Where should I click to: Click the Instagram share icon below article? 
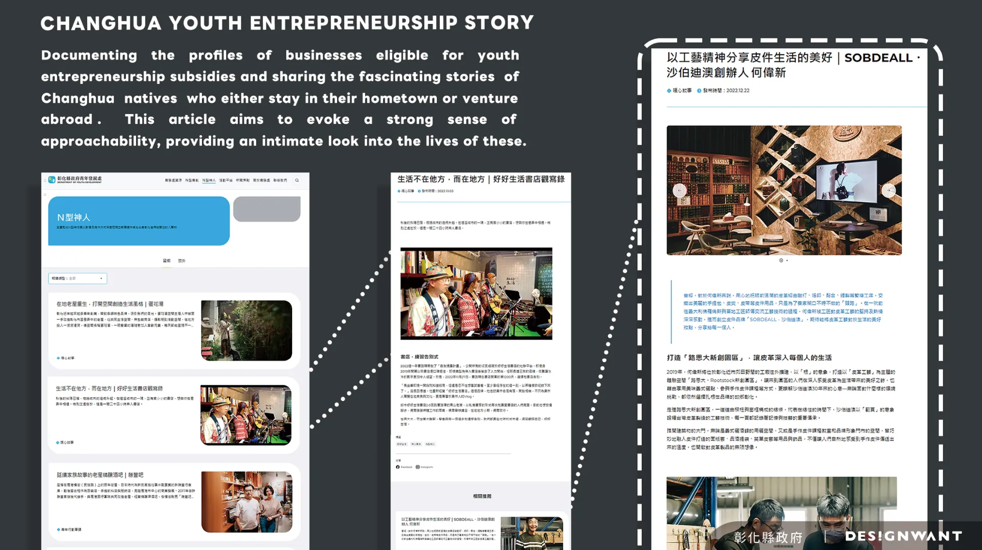point(417,467)
